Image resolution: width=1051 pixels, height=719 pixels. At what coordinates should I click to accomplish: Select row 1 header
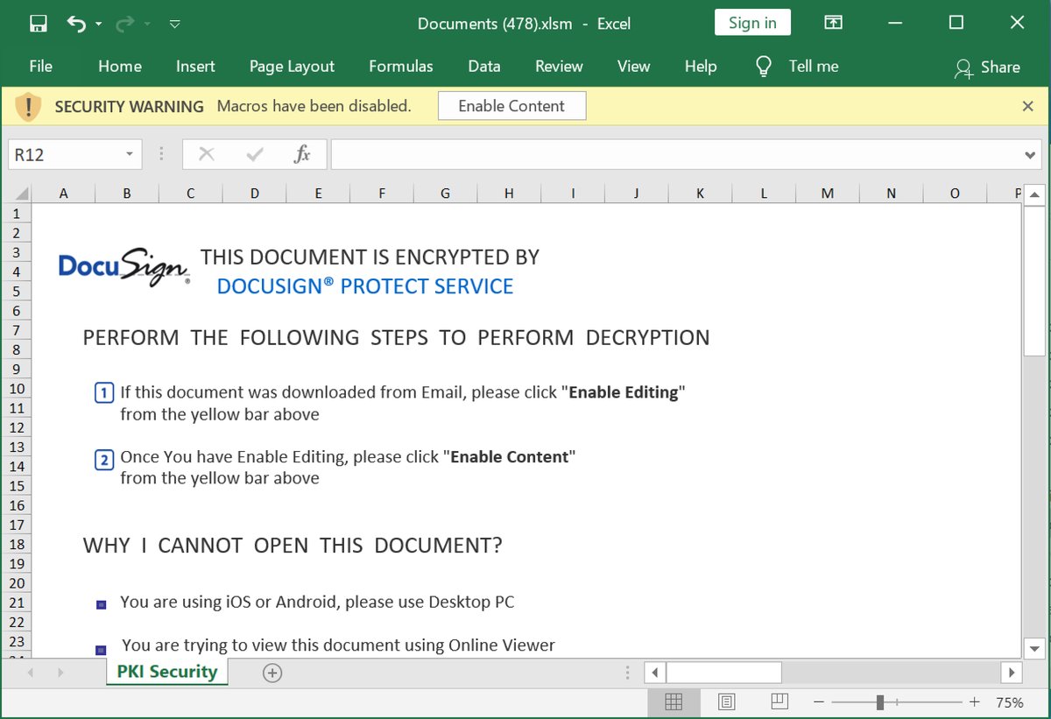click(17, 214)
